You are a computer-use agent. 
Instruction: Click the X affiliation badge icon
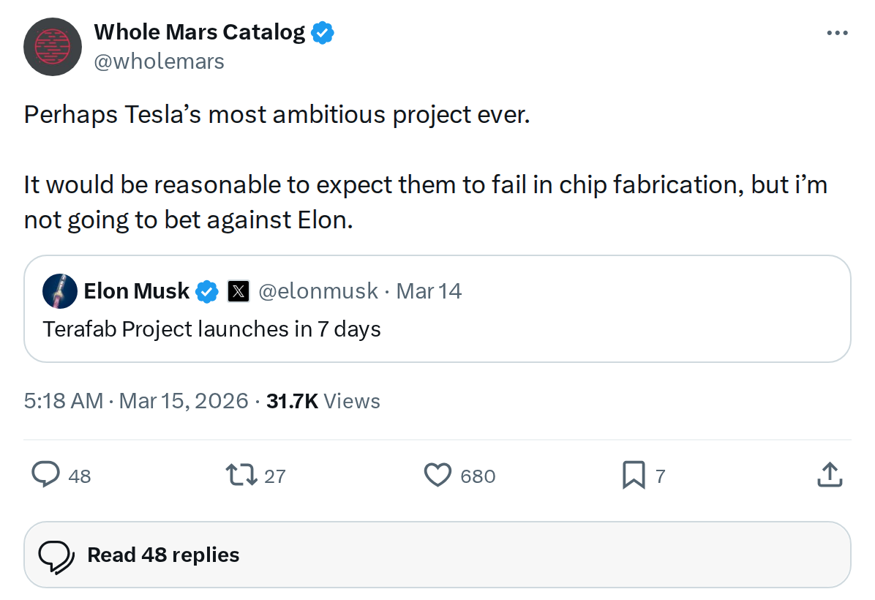tap(238, 291)
